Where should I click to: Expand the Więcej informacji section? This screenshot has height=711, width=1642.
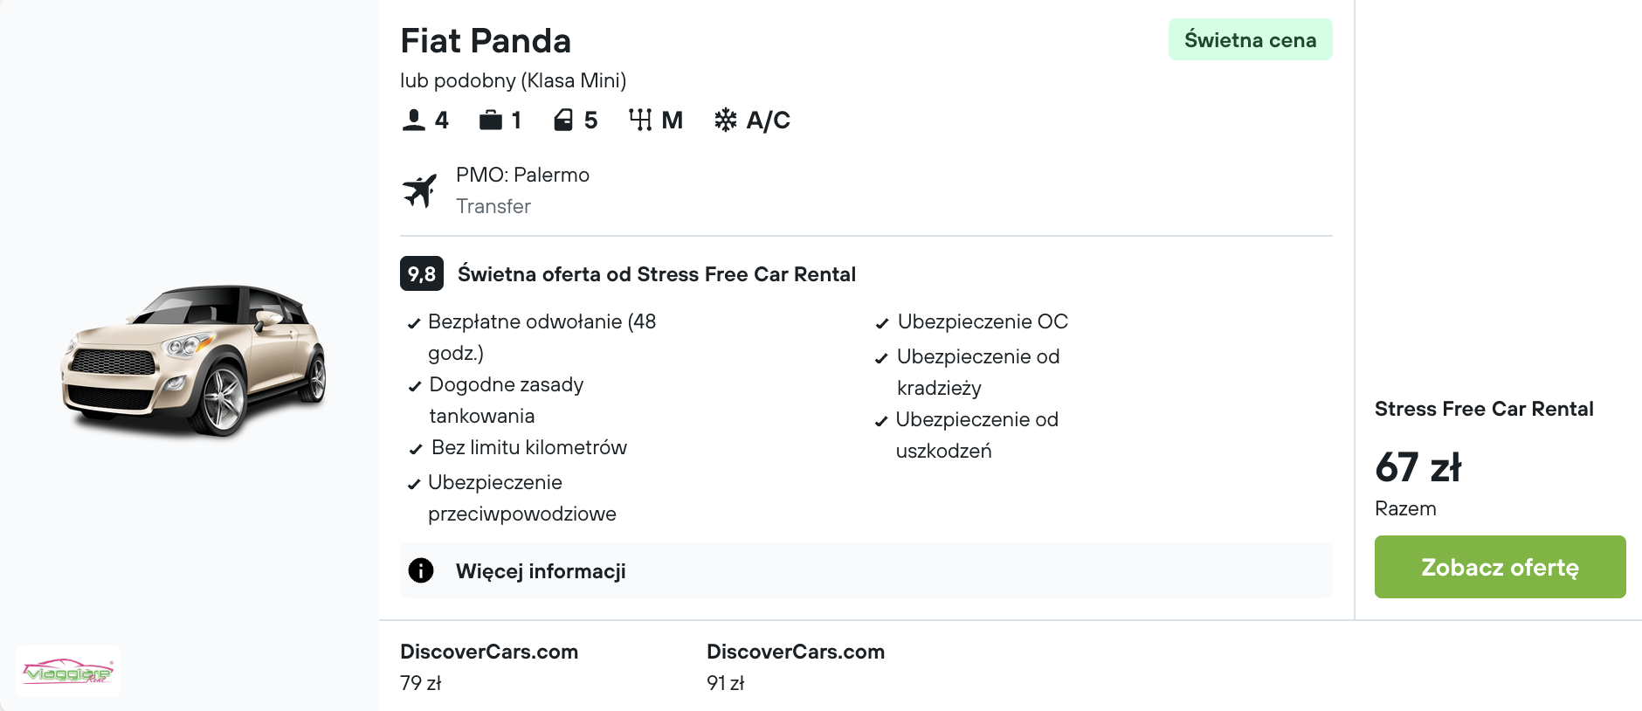click(x=540, y=570)
